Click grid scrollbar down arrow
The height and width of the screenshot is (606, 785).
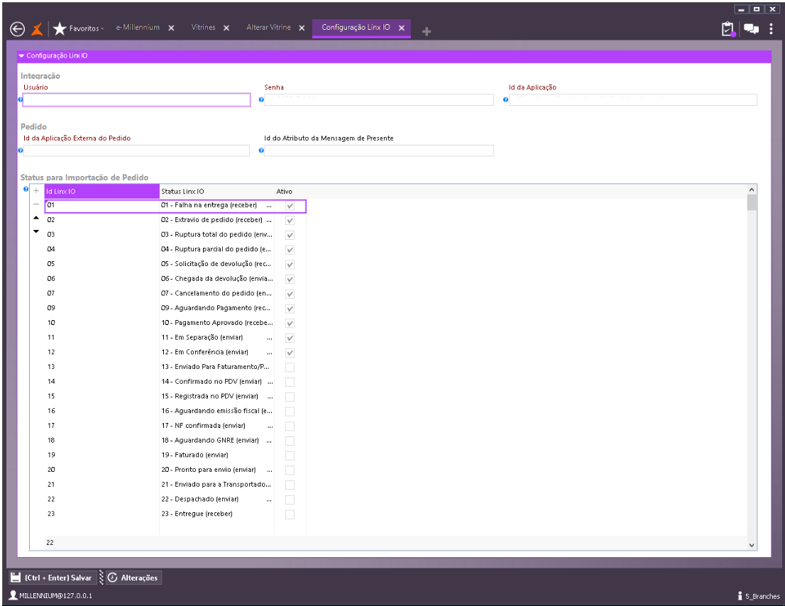[x=752, y=545]
